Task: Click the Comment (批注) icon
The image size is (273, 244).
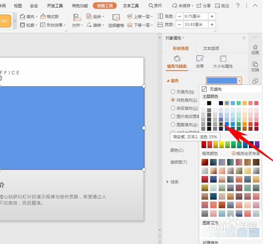Action: click(x=217, y=6)
